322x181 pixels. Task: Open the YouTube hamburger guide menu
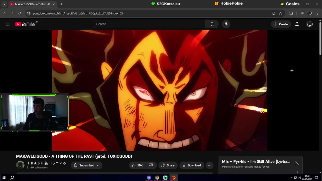(8, 24)
